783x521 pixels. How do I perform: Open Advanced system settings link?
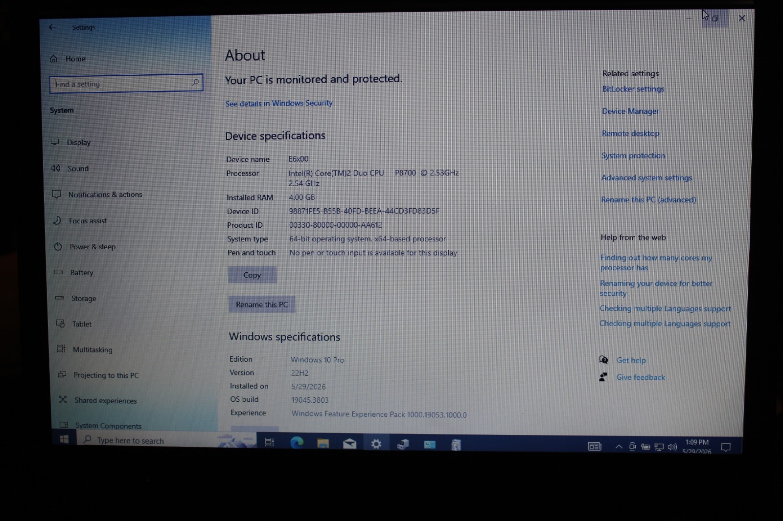[x=646, y=177]
